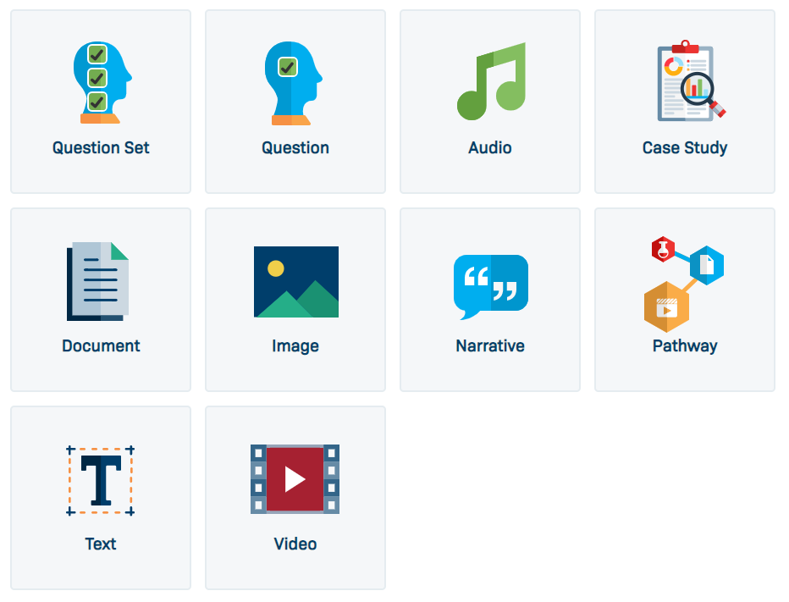Click the "Image" label text
Screen dimensions: 789x602
click(x=295, y=346)
